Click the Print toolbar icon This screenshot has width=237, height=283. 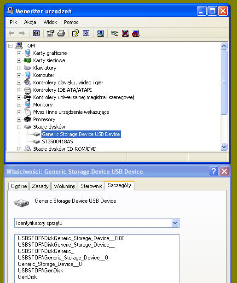tap(61, 33)
